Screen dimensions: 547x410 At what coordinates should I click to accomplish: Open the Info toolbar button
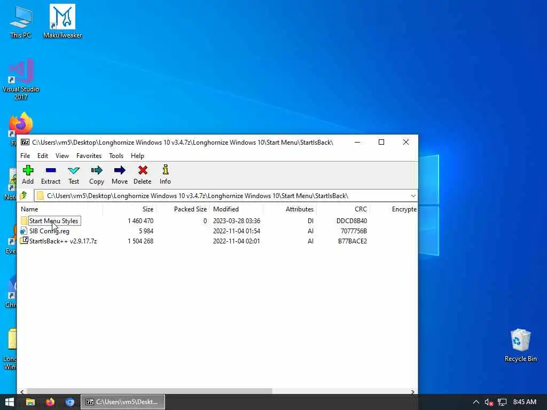(x=166, y=175)
